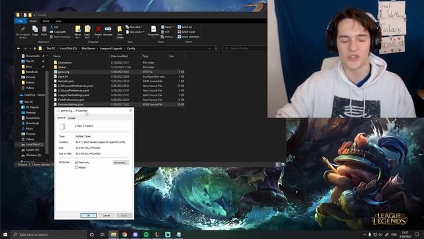Open the Open button dropdown
This screenshot has height=239, width=424.
168,27
